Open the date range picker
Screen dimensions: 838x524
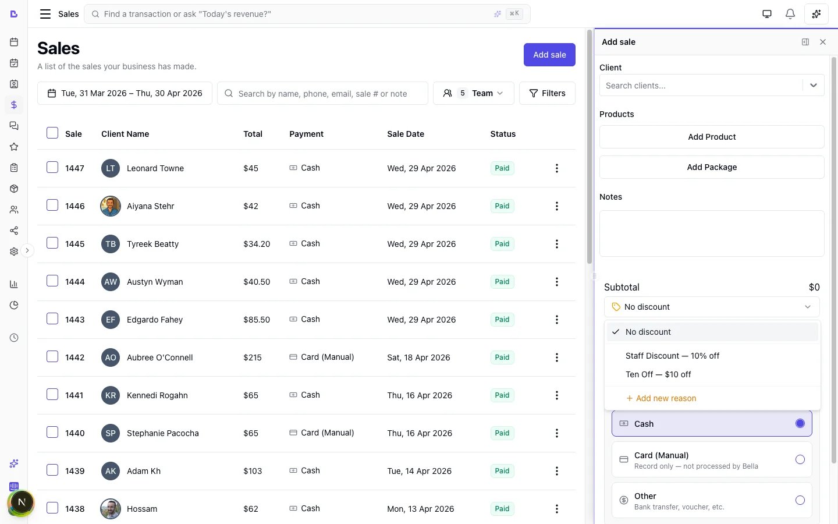(125, 93)
